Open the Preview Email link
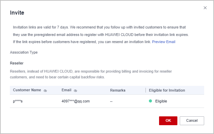 click(164, 42)
